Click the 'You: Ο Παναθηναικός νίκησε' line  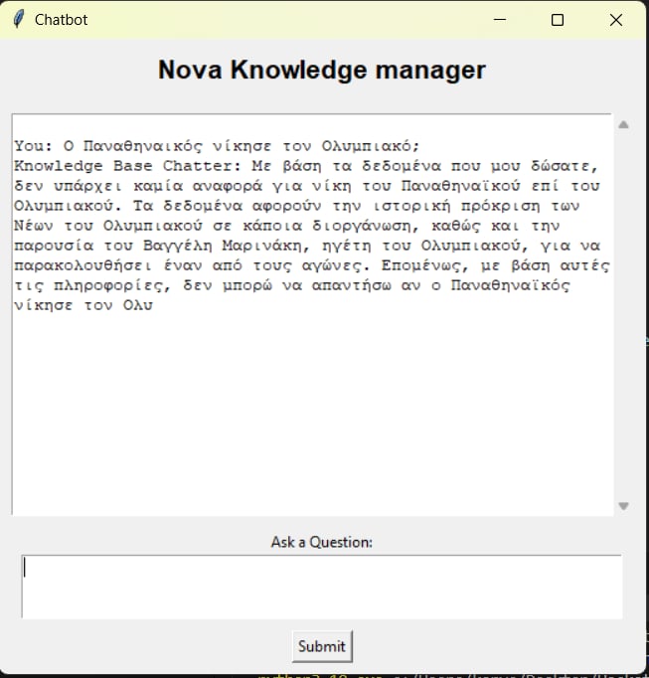coord(217,146)
